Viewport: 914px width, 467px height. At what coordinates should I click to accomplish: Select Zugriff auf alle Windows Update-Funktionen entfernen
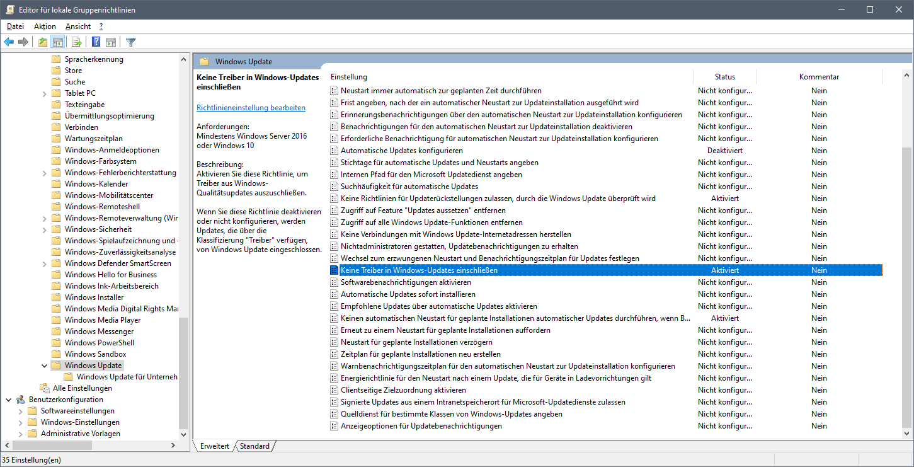coord(431,222)
